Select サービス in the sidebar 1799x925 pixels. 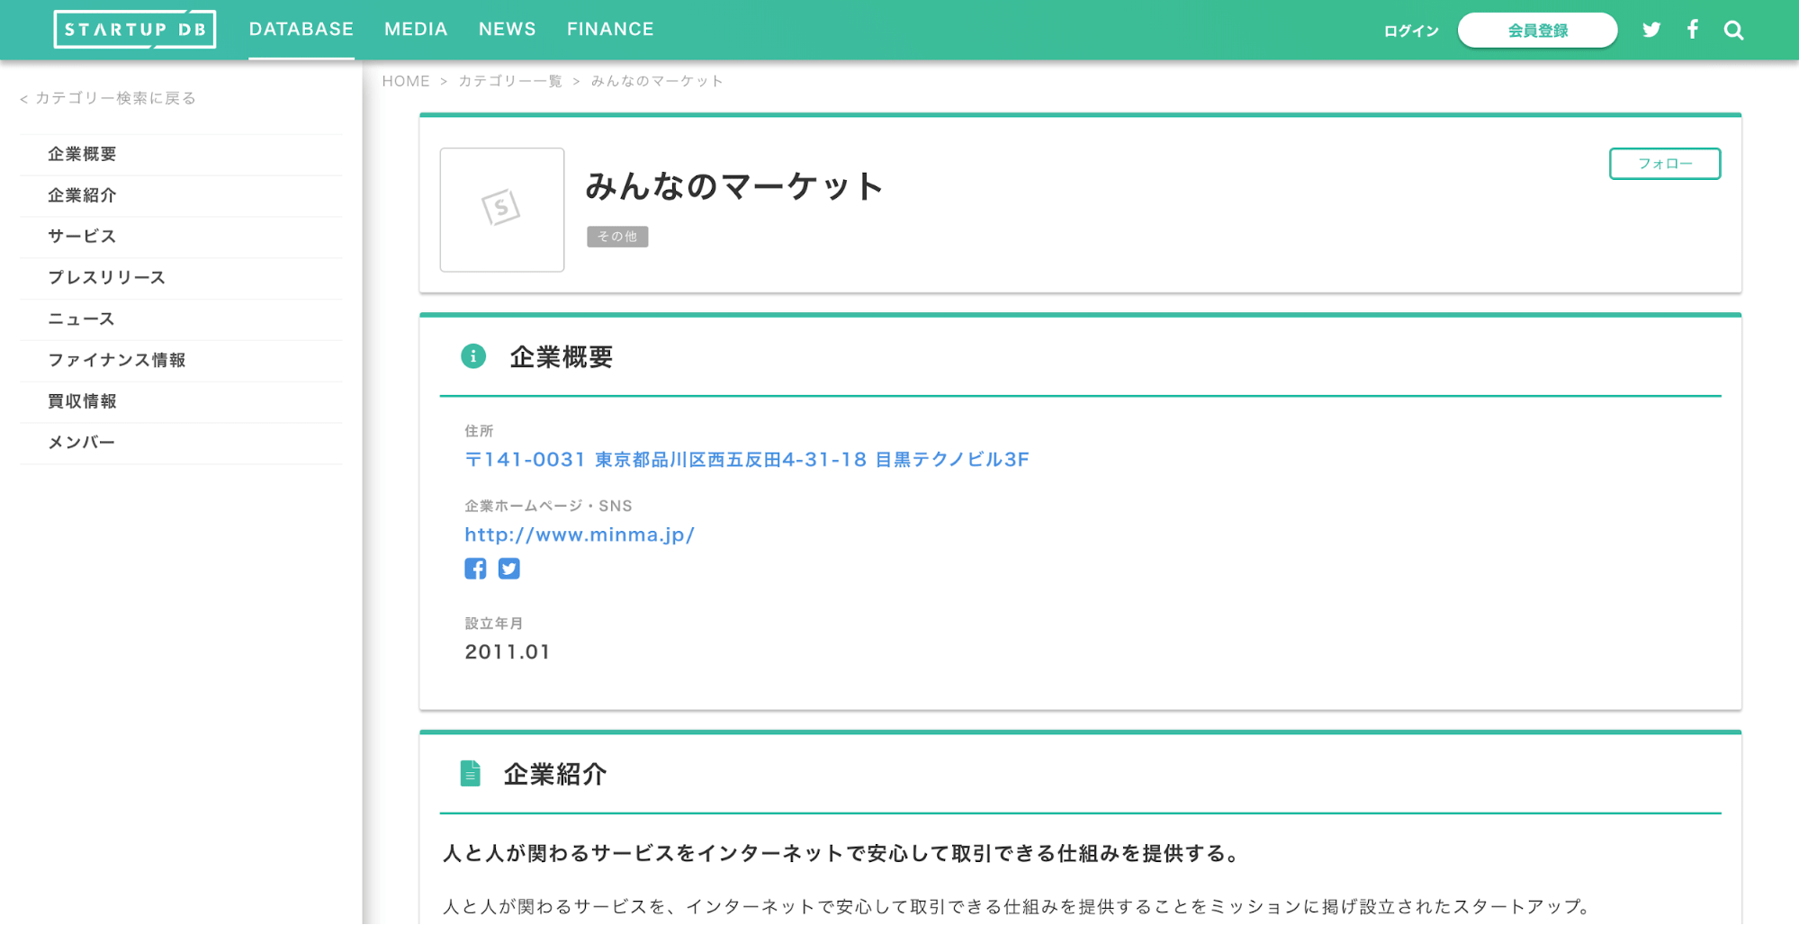pos(181,237)
